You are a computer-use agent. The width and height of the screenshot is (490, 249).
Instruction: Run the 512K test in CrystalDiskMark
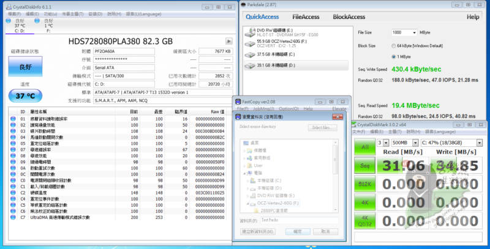364,184
